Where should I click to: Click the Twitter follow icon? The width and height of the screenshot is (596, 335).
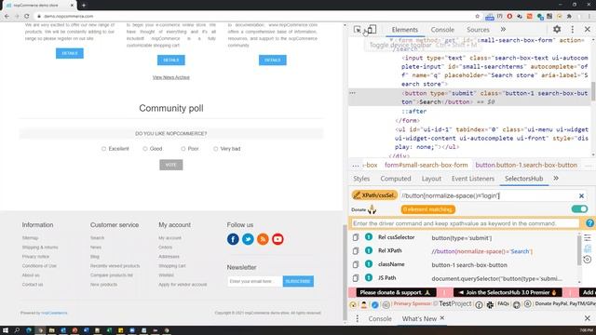(248, 239)
